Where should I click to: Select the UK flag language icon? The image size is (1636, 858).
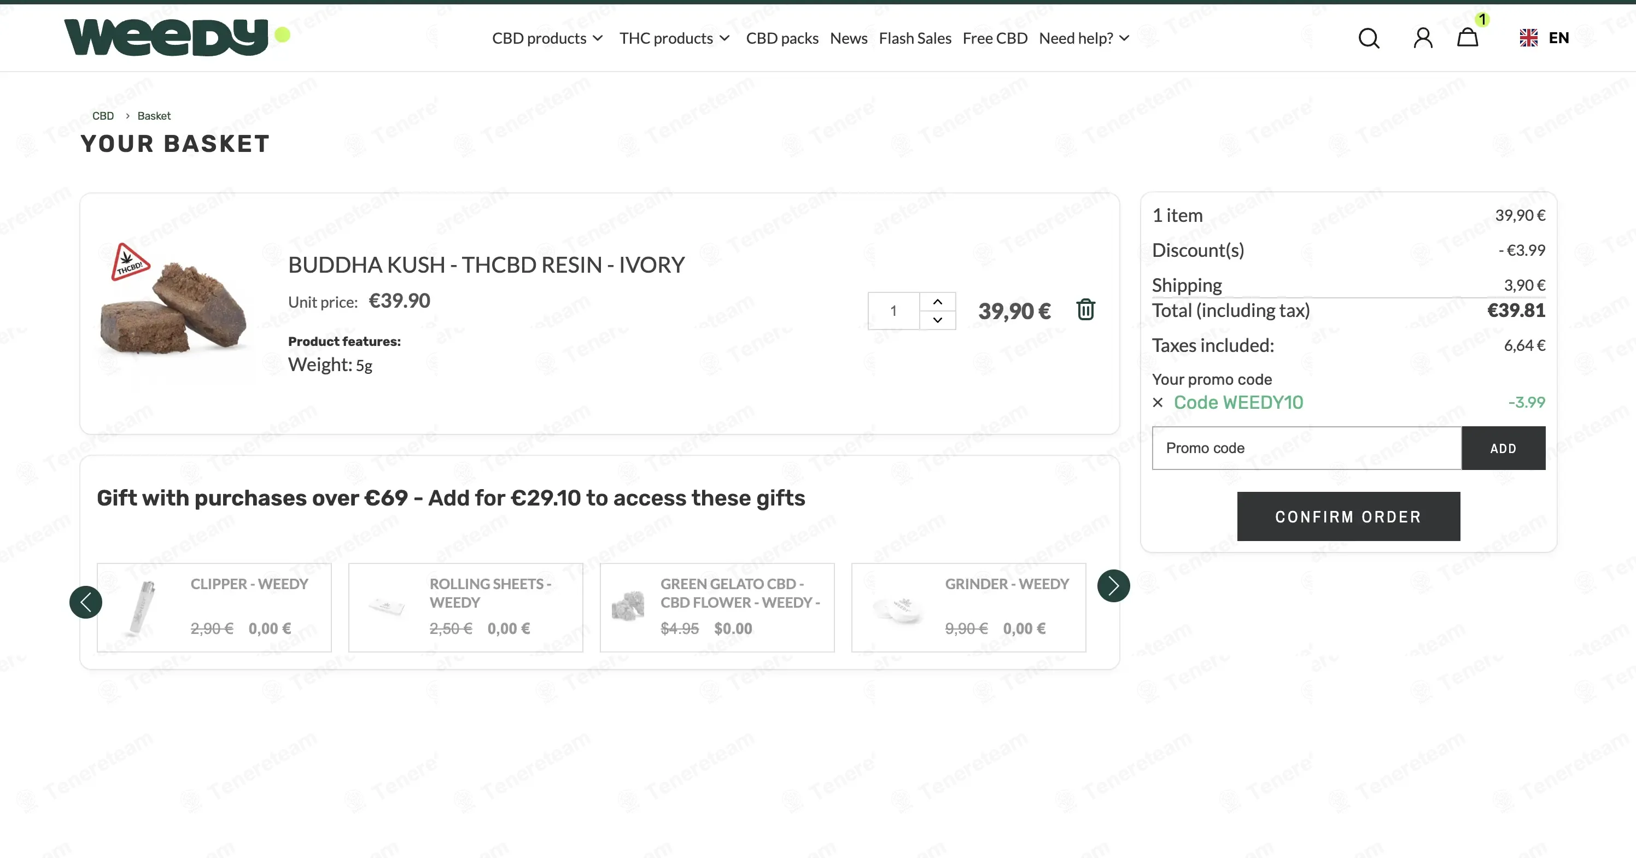coord(1528,38)
